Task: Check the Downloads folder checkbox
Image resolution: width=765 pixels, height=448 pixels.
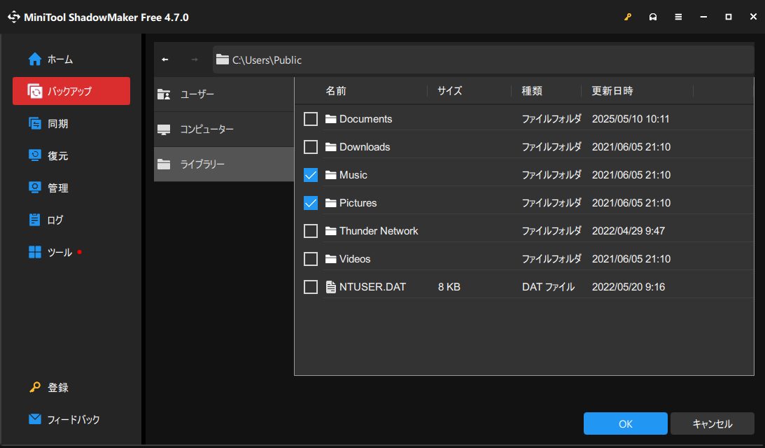Action: (311, 147)
